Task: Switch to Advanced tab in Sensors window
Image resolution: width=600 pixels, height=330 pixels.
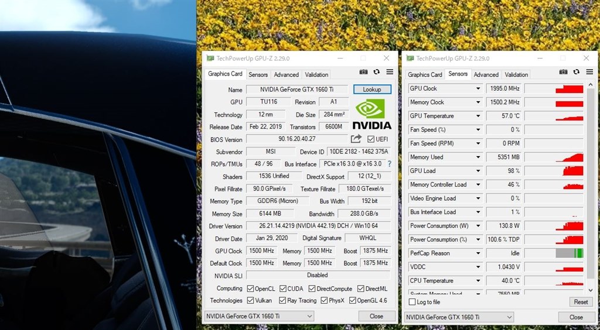Action: (x=486, y=74)
